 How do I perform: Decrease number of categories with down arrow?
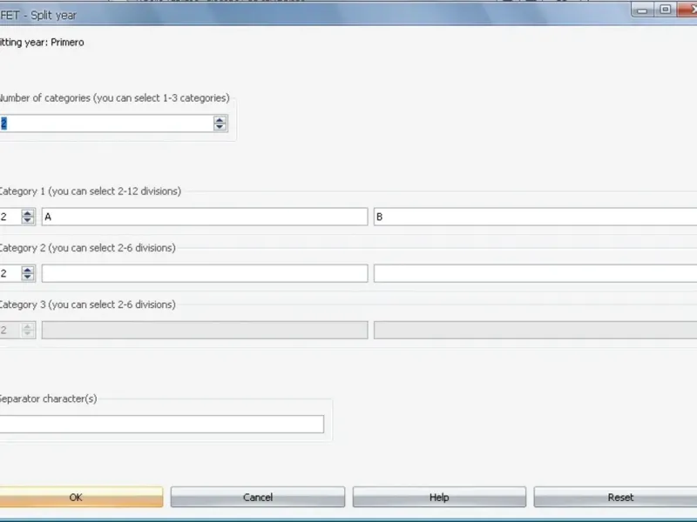220,127
